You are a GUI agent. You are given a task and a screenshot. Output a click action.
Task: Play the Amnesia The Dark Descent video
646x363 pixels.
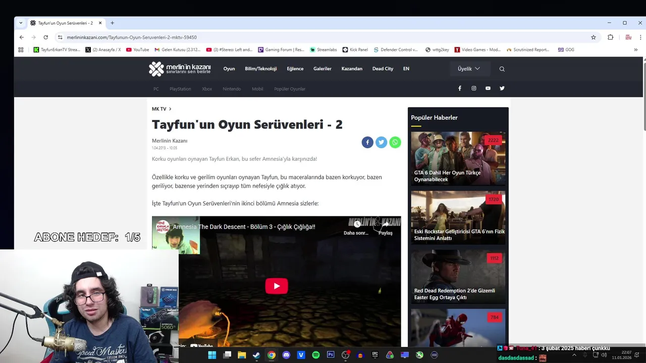pyautogui.click(x=277, y=286)
